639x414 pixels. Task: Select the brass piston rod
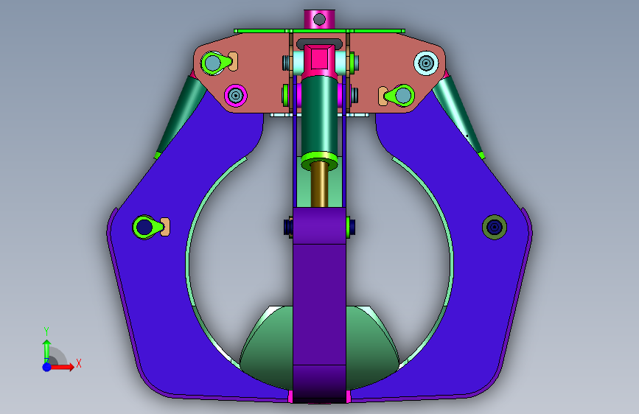pyautogui.click(x=320, y=184)
